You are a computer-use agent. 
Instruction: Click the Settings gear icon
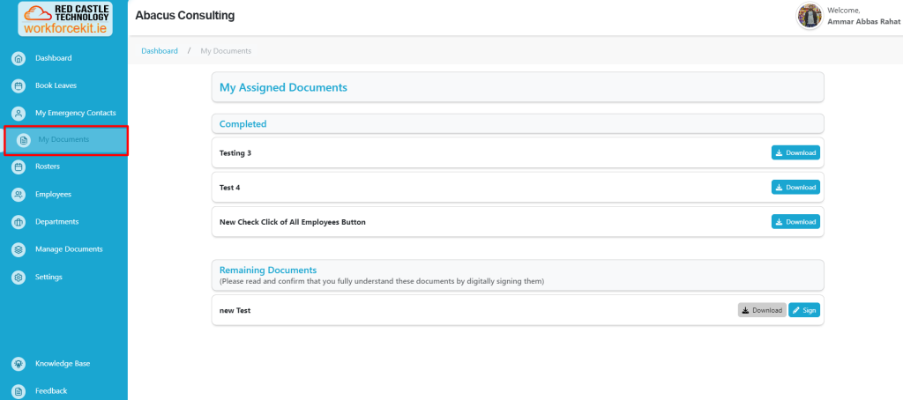point(18,278)
